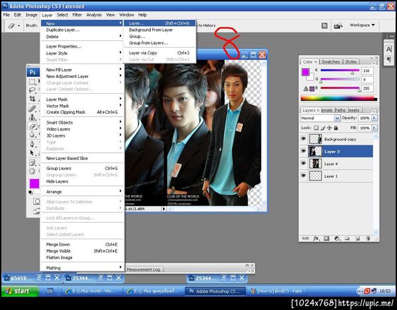Select the Pen tool
The width and height of the screenshot is (397, 310).
[x=32, y=144]
